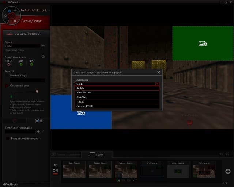
Task: Close the add streaming platform dialog
Action: coord(158,72)
